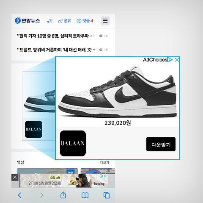Open Safari tabs overview icon
The width and height of the screenshot is (203, 203).
point(107,195)
